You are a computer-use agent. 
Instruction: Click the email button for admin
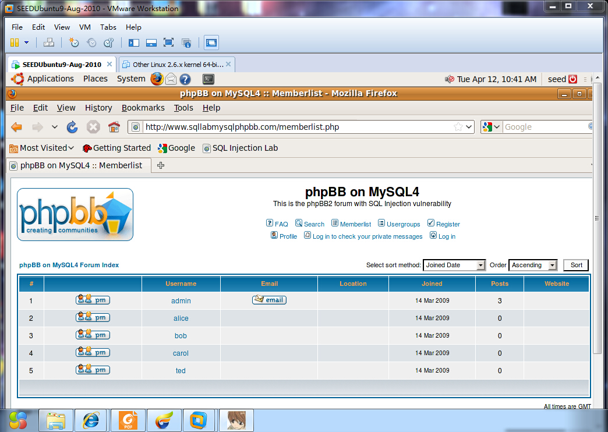[x=269, y=300]
